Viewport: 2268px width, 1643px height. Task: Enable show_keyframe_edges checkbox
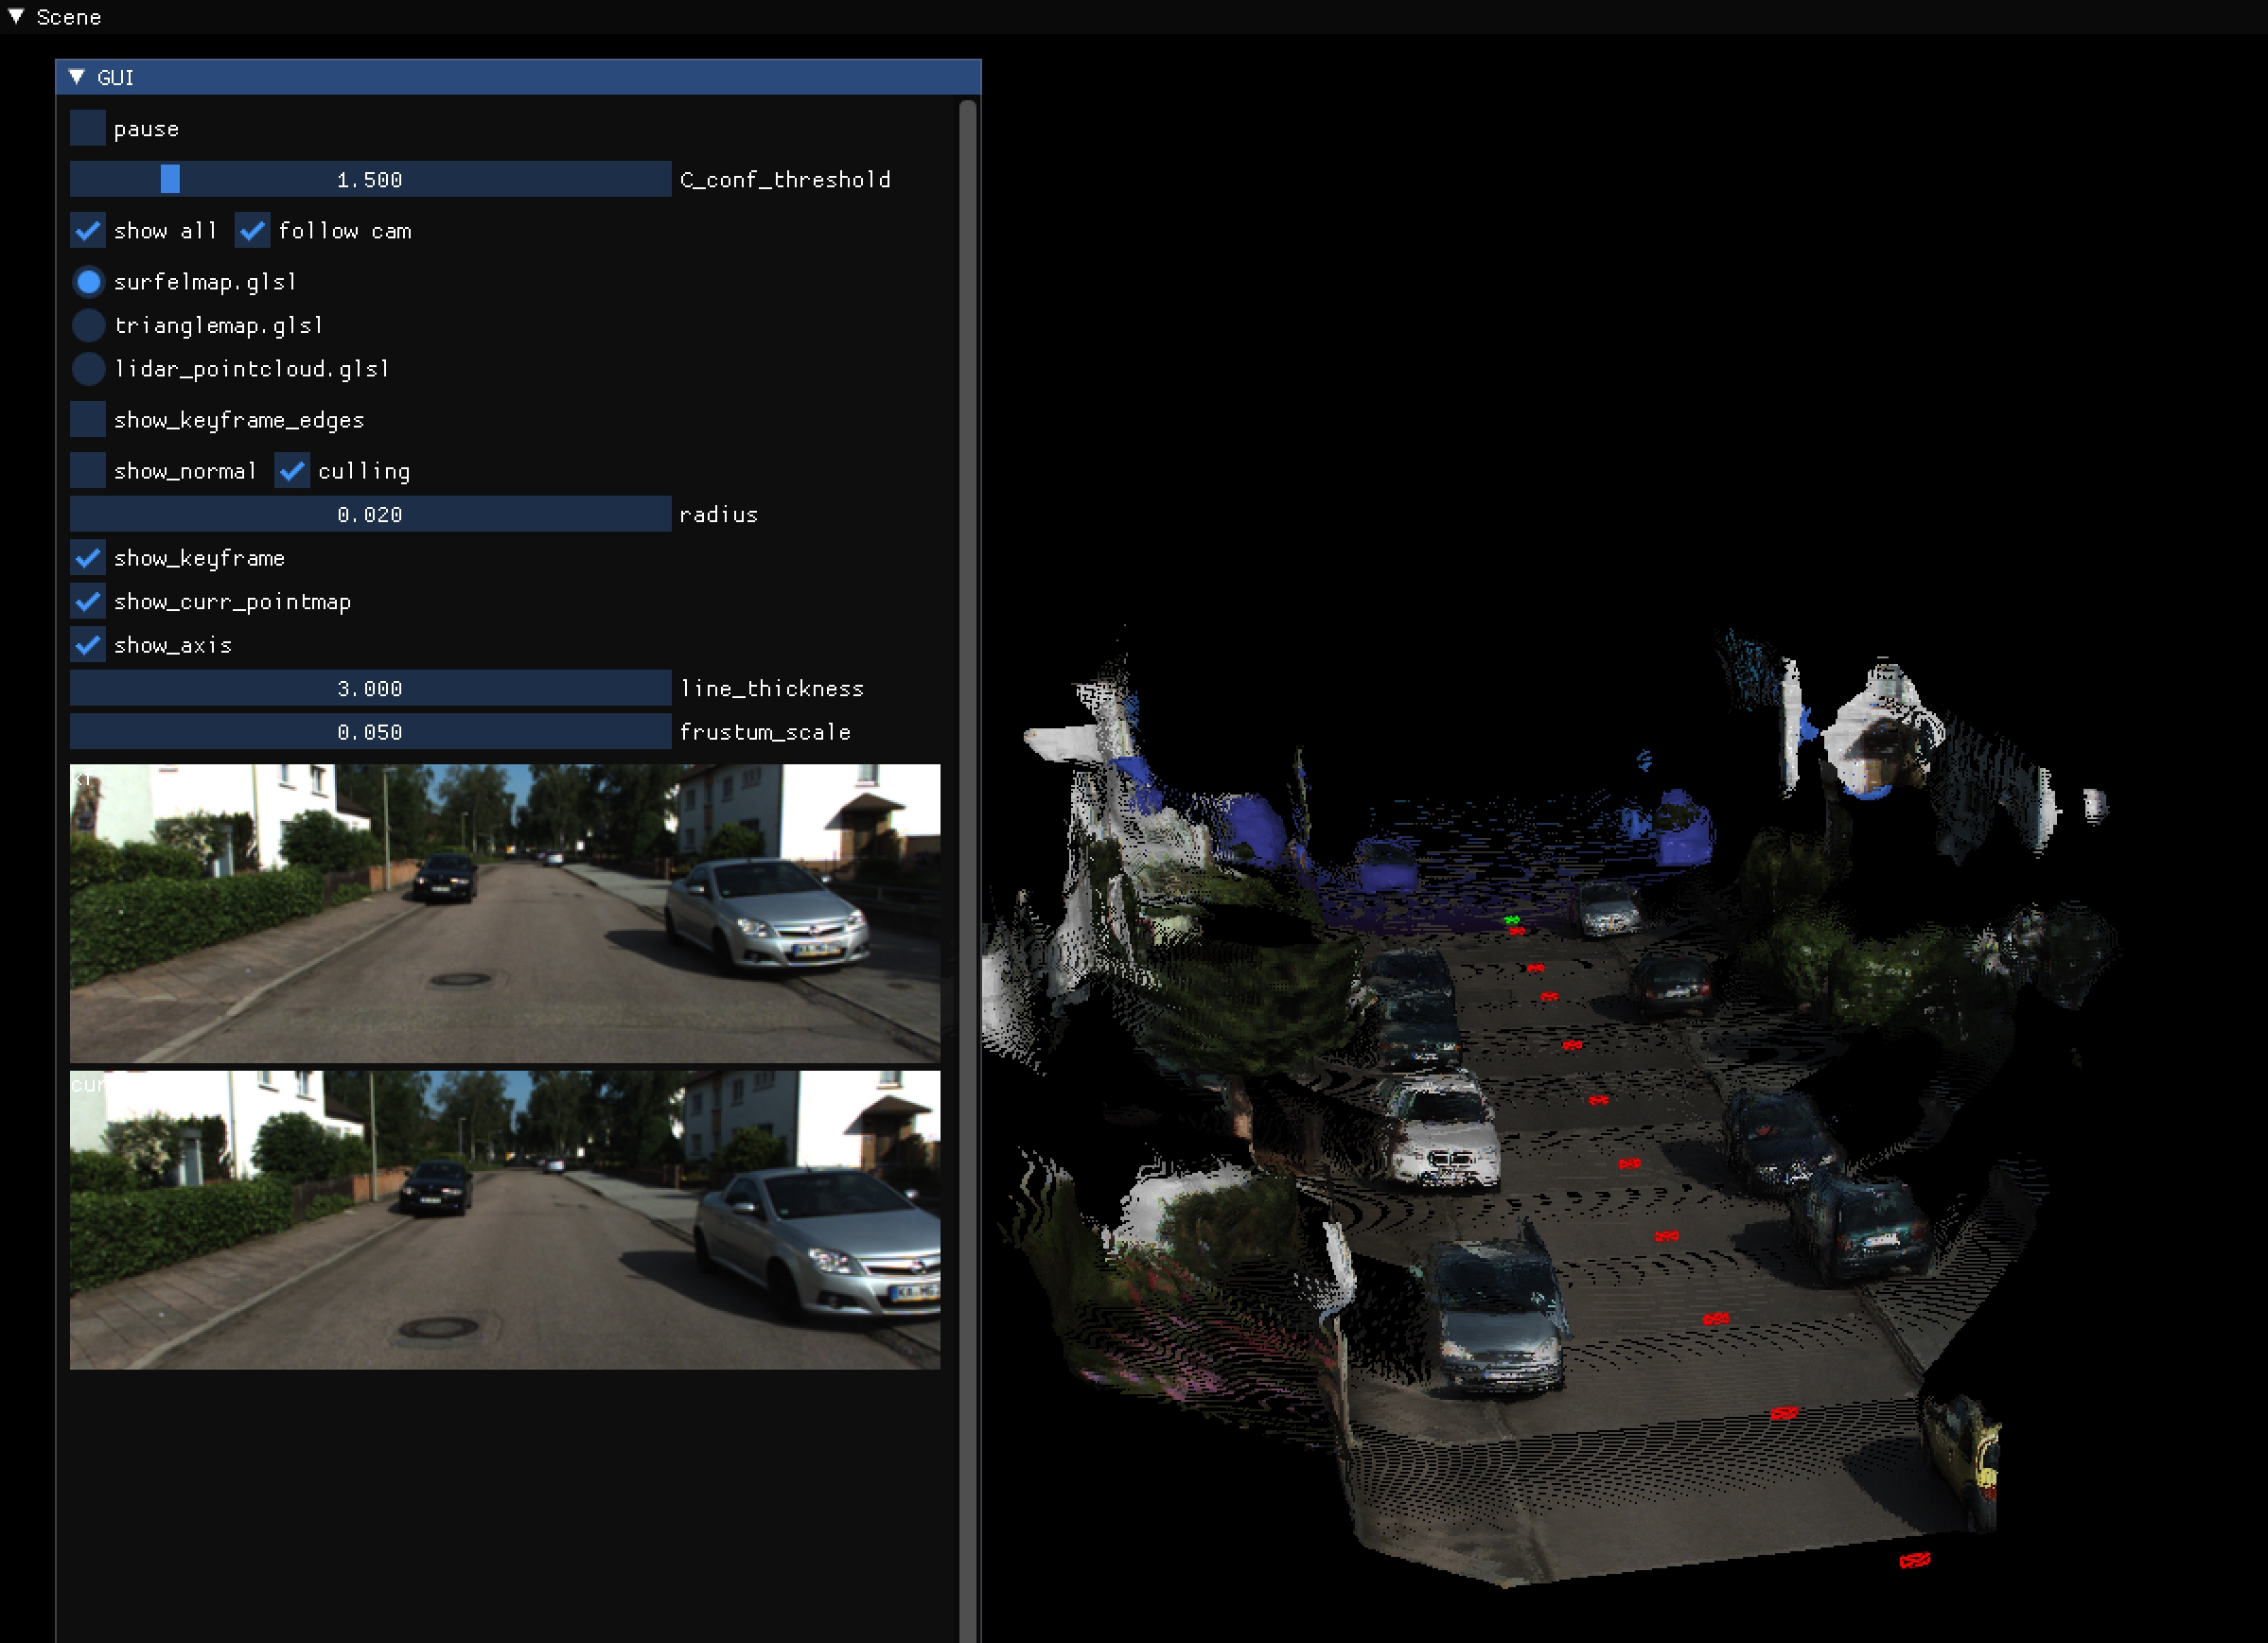click(x=88, y=420)
